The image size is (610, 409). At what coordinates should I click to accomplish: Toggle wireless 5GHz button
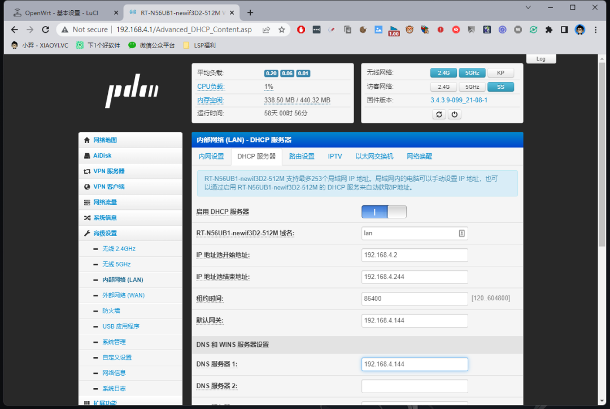click(472, 73)
